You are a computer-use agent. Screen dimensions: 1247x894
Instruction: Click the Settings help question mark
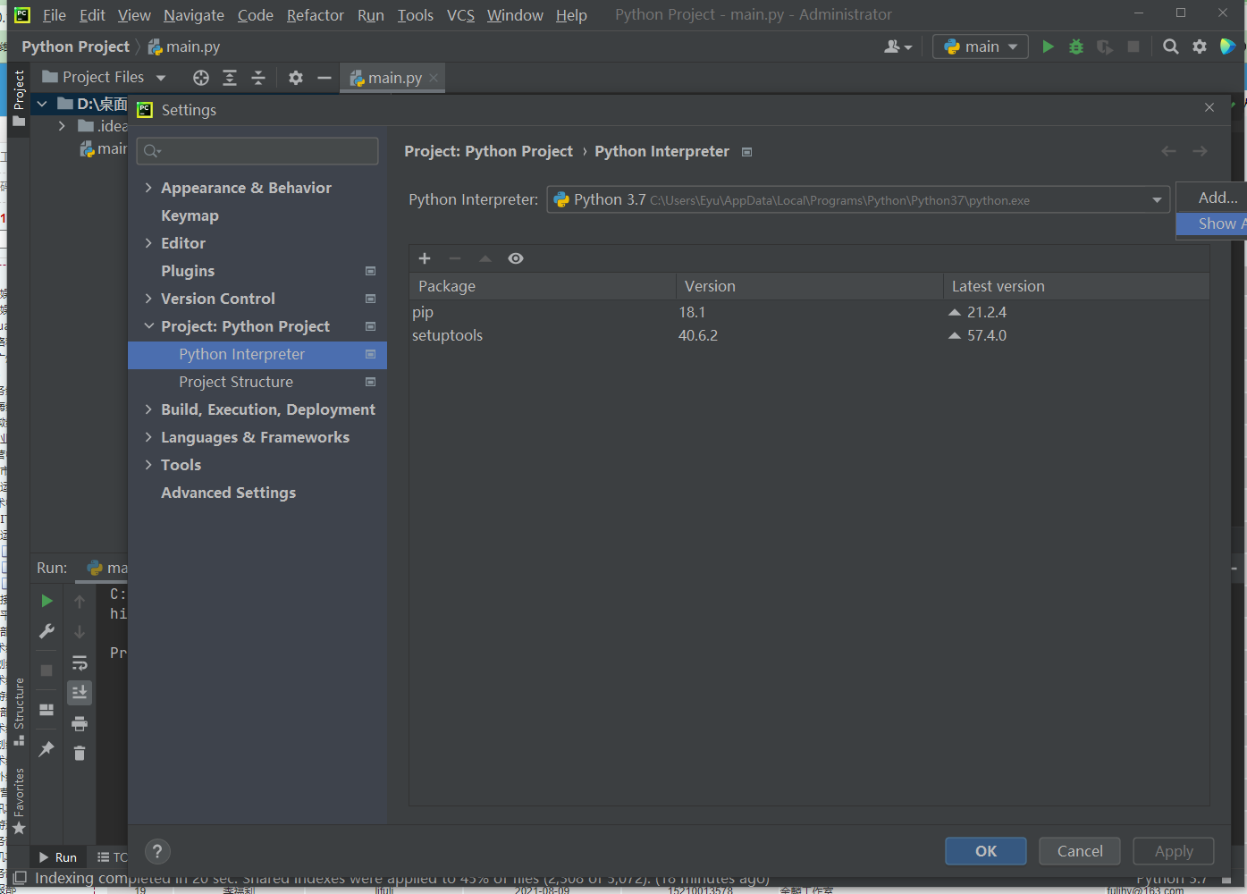157,851
